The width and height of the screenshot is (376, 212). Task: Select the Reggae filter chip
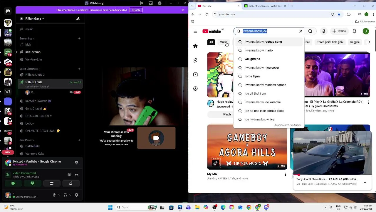[355, 42]
